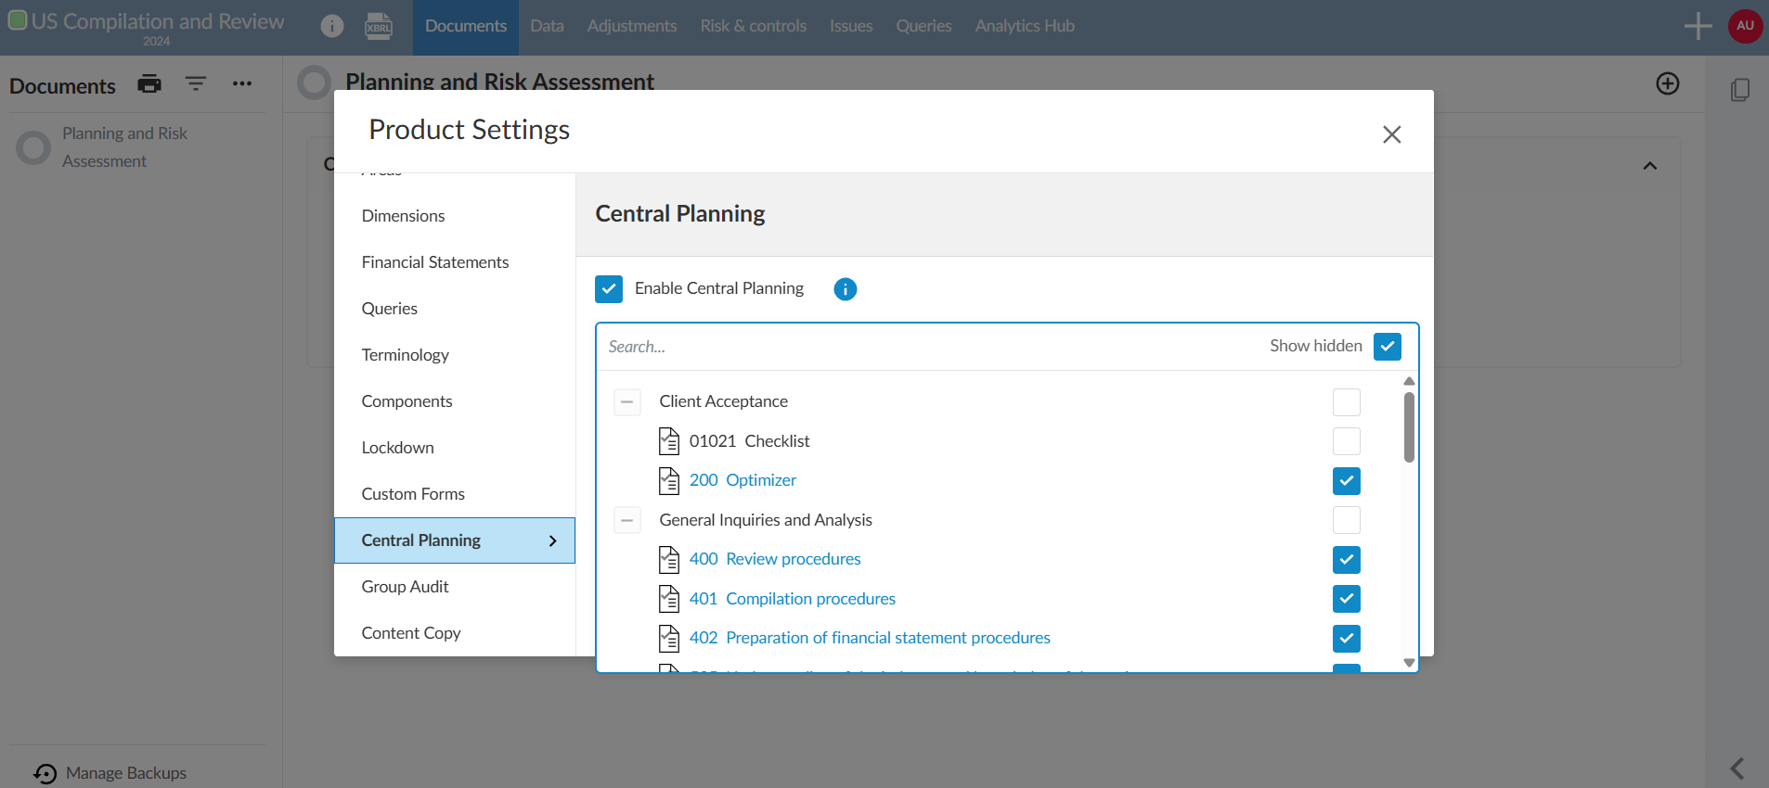The image size is (1769, 788).
Task: Collapse the Client Acceptance group
Action: (627, 402)
